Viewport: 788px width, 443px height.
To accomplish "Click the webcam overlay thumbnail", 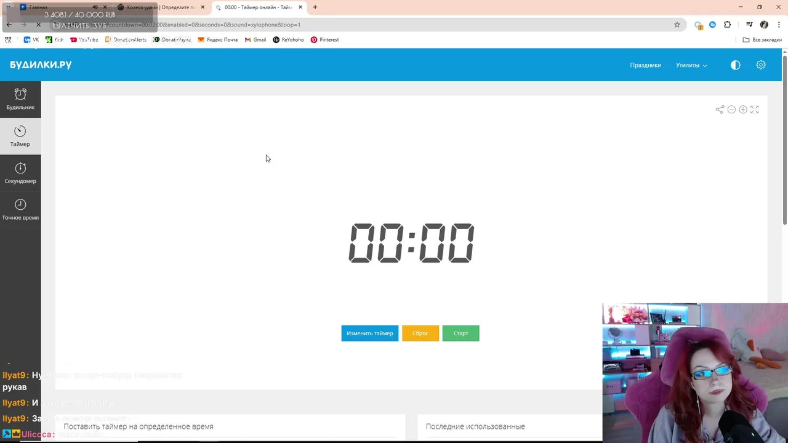I will pyautogui.click(x=695, y=373).
